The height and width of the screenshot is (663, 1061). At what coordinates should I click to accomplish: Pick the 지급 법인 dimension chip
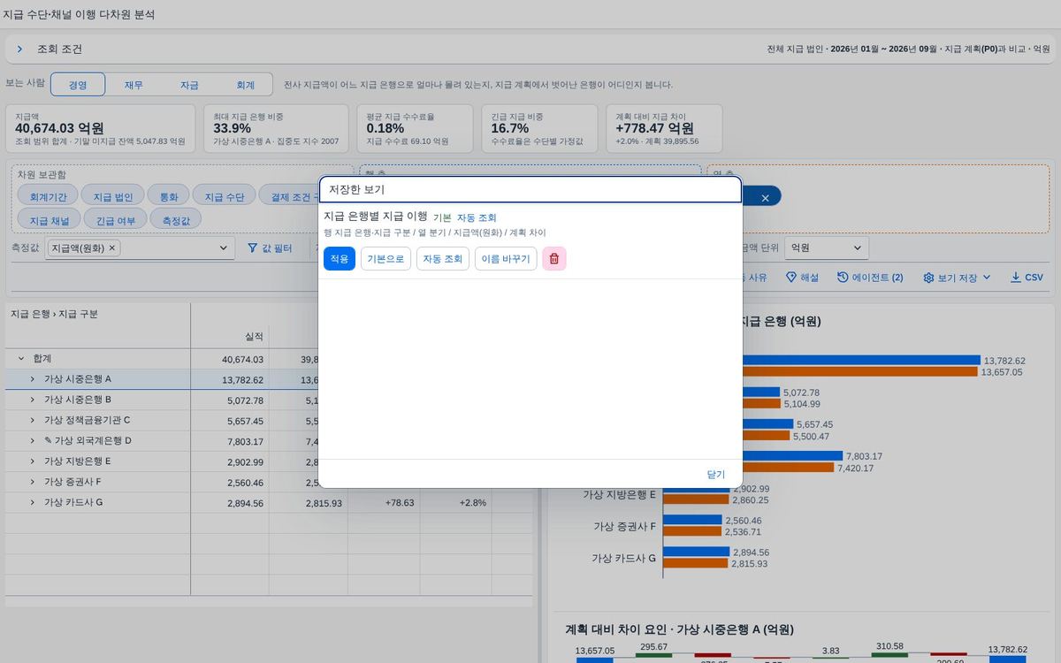tap(113, 196)
